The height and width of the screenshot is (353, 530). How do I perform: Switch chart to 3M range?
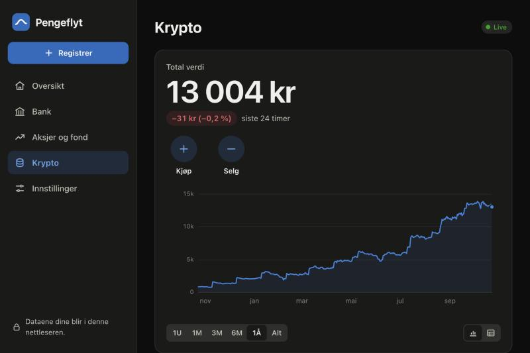coord(217,333)
